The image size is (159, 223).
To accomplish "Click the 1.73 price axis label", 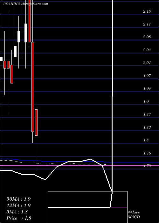I will (147, 166).
